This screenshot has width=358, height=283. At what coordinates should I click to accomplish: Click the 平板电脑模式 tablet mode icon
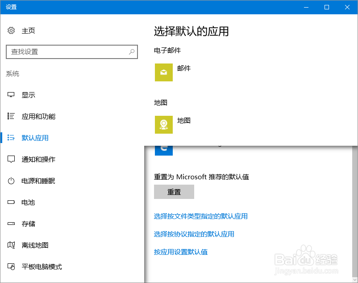(11, 266)
